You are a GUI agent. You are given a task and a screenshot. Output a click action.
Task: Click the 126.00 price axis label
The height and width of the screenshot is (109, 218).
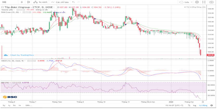pyautogui.click(x=211, y=9)
